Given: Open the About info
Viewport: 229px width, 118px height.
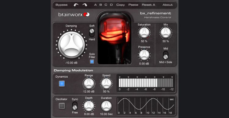Looking at the screenshot, I should click(x=168, y=5).
